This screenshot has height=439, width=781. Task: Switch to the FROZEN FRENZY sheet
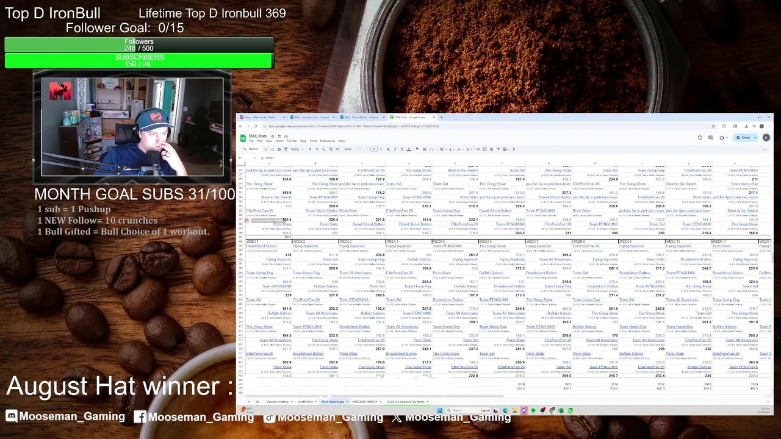365,402
